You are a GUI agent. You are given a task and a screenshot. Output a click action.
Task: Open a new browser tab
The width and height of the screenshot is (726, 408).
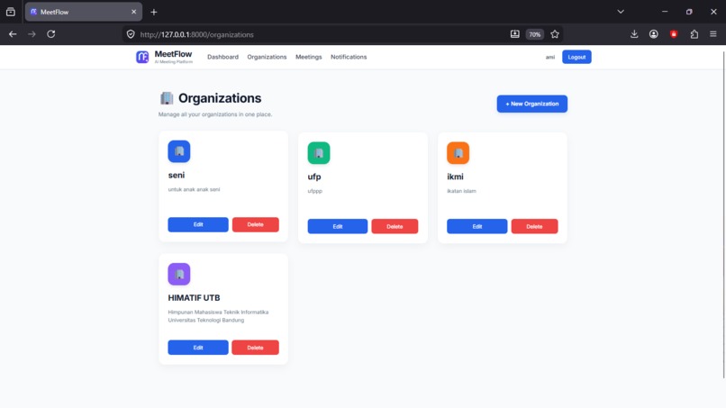(154, 12)
